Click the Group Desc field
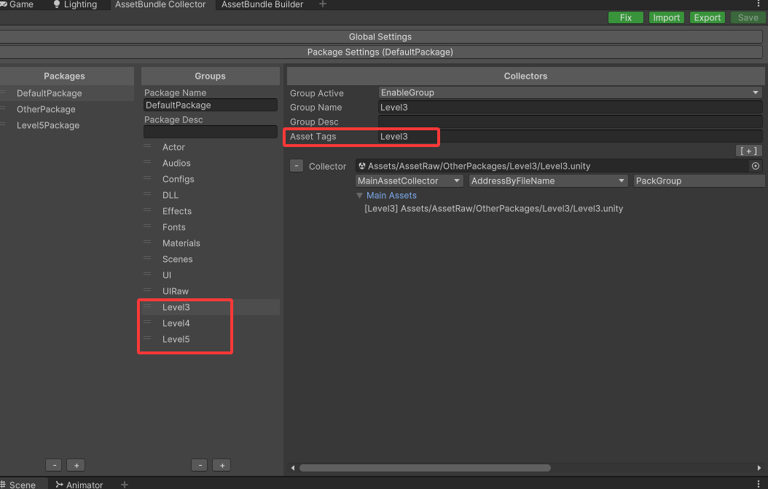This screenshot has height=489, width=768. [570, 122]
